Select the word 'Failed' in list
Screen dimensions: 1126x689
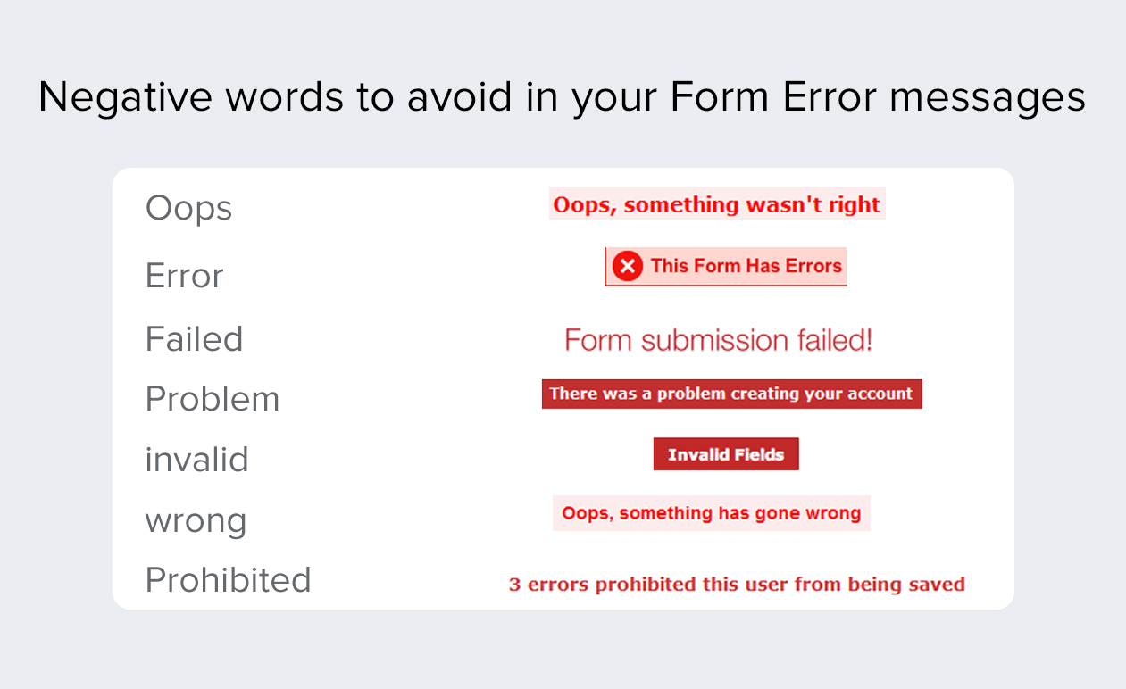click(x=195, y=339)
